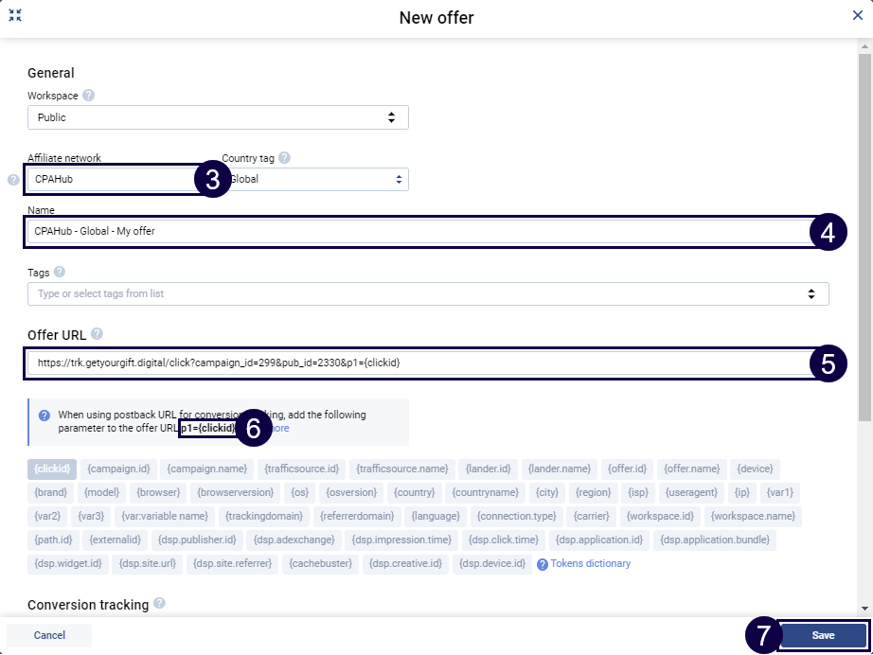Click the Offer URL help icon

tap(97, 334)
